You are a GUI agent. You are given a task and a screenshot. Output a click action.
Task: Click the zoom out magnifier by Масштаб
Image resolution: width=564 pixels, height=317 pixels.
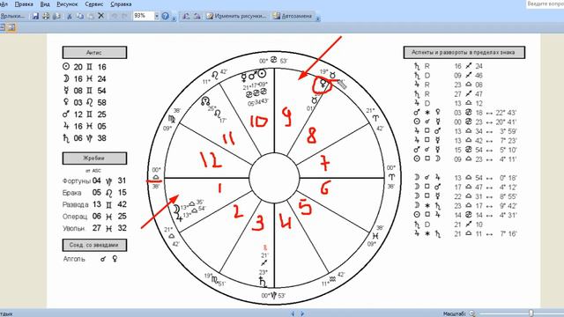472,313
